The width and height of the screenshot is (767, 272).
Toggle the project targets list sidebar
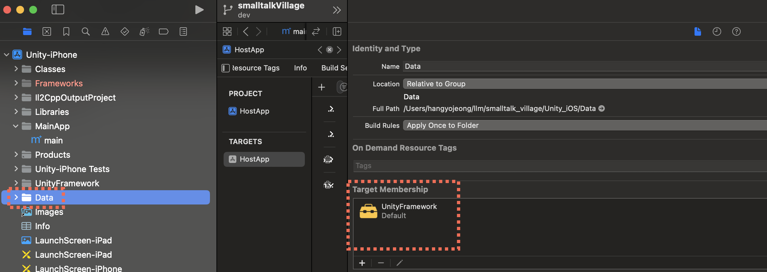(x=226, y=68)
